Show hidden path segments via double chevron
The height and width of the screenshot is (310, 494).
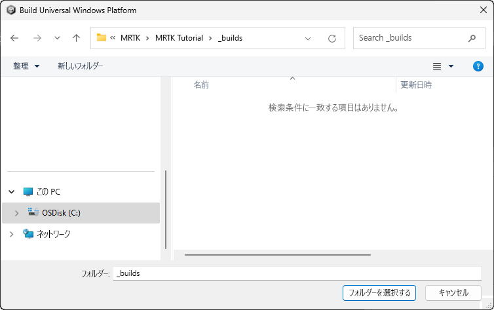coord(113,38)
